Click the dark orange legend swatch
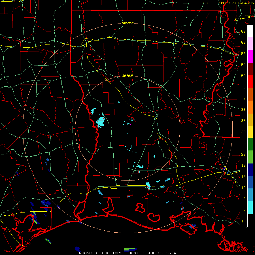The height and width of the screenshot is (255, 255). tap(250, 94)
